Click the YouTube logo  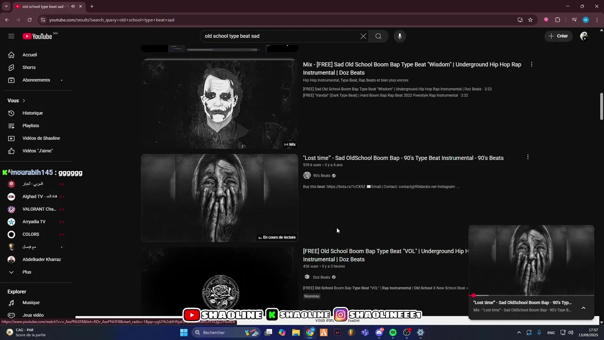(37, 36)
